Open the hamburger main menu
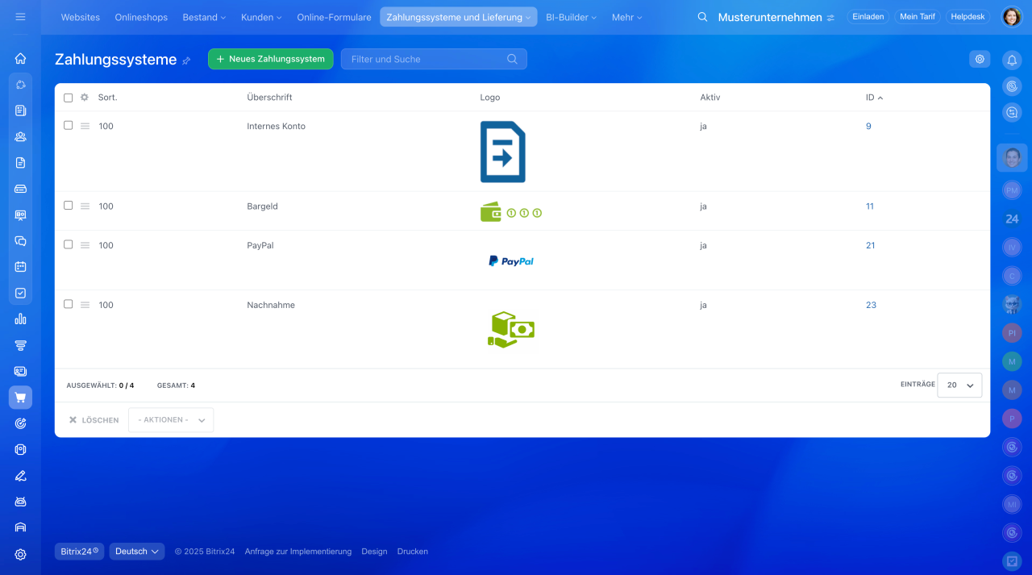Image resolution: width=1032 pixels, height=575 pixels. (x=20, y=17)
